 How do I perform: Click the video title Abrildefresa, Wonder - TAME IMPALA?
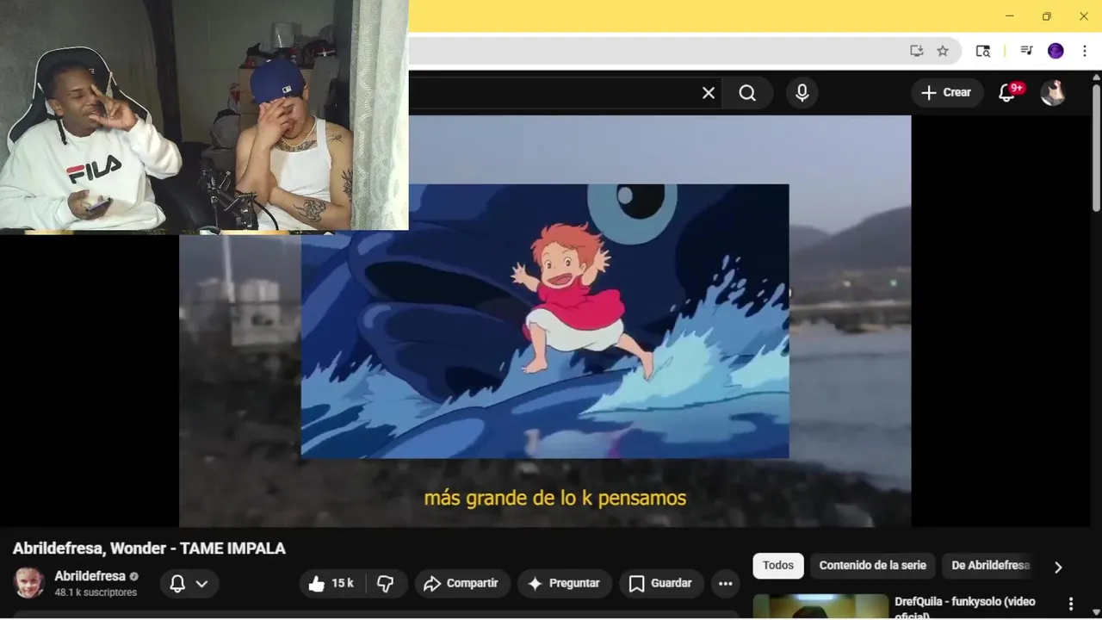click(x=149, y=549)
